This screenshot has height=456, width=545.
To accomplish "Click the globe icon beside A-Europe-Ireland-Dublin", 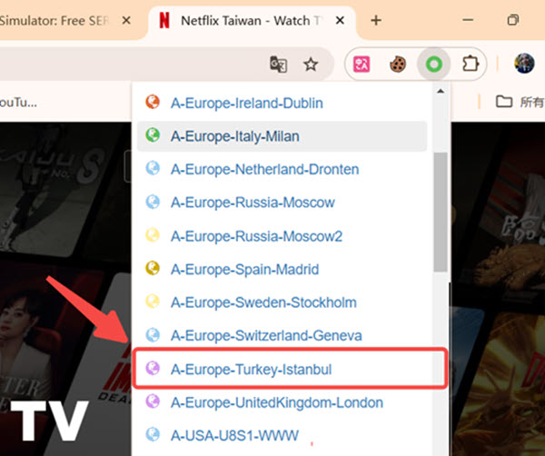I will (x=153, y=102).
